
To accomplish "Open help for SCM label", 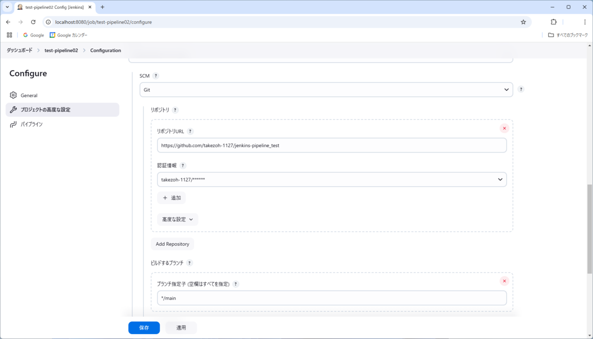I will point(156,76).
